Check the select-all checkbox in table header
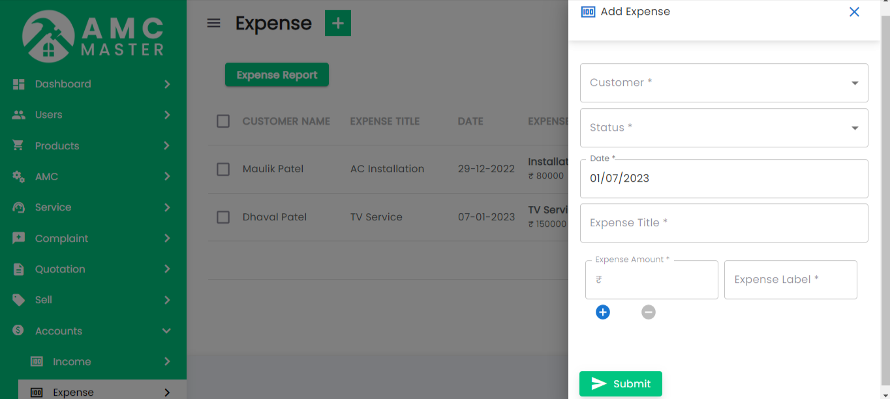Screen dimensions: 890x399 222,121
